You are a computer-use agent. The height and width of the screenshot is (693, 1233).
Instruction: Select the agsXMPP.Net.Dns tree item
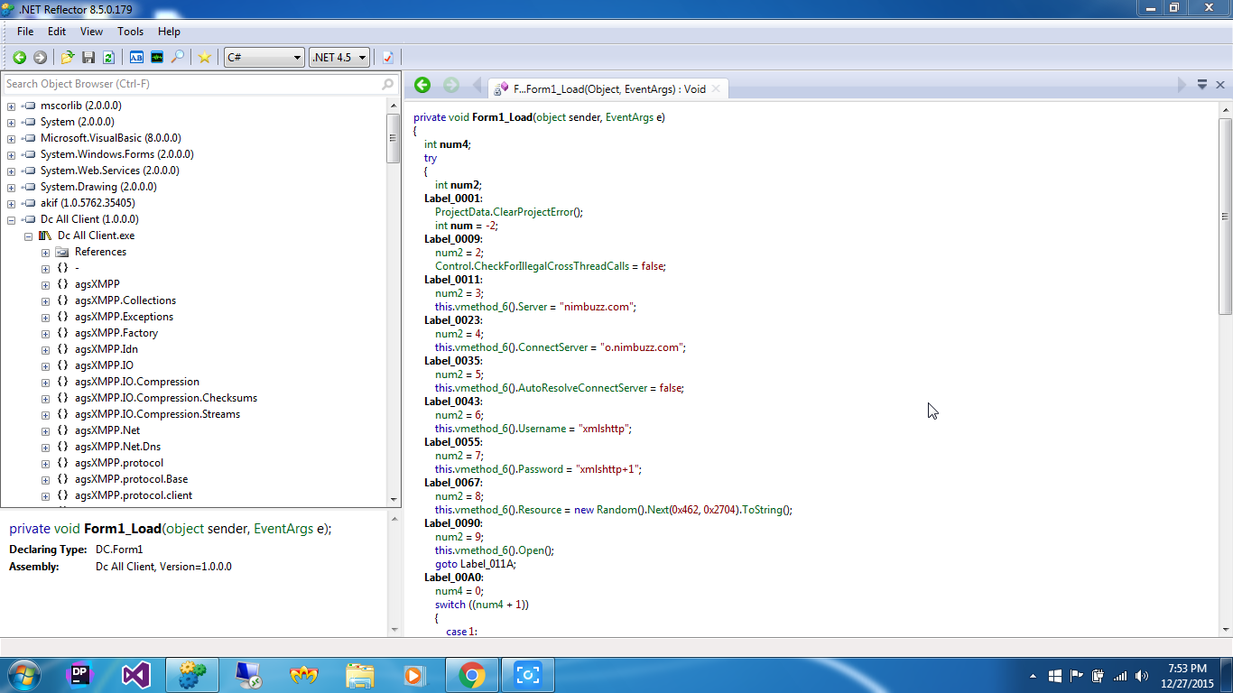tap(117, 447)
